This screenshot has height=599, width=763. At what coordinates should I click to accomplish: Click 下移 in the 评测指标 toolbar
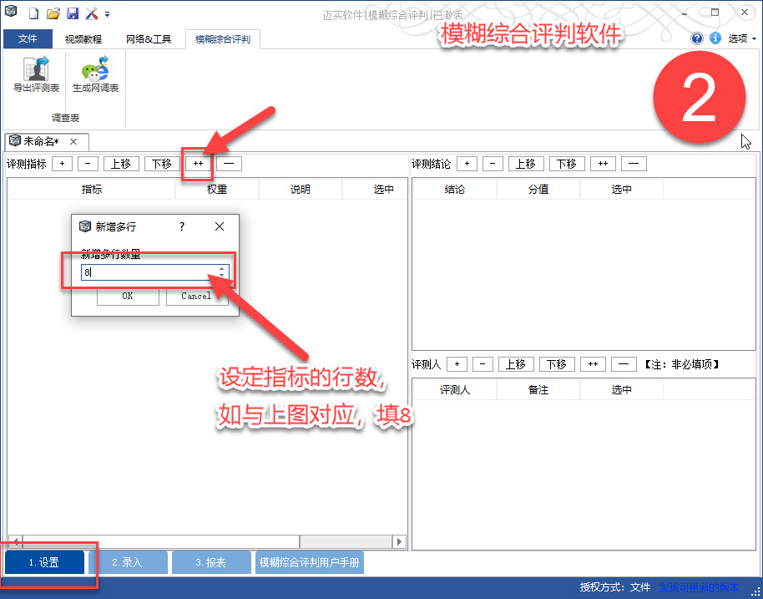tap(162, 164)
